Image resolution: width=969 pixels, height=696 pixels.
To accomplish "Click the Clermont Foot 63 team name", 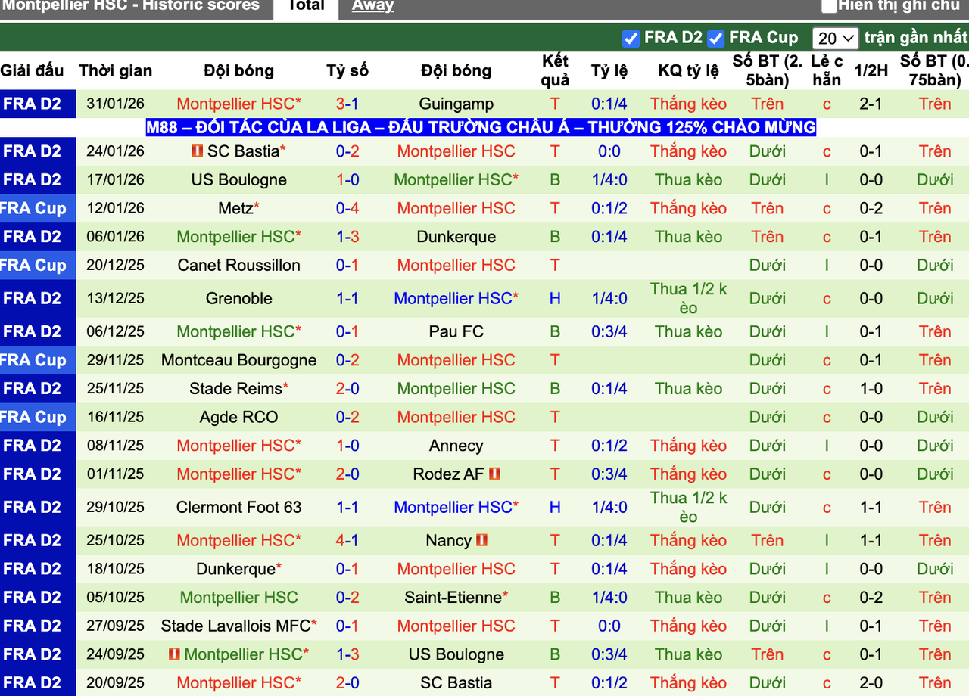I will click(239, 508).
